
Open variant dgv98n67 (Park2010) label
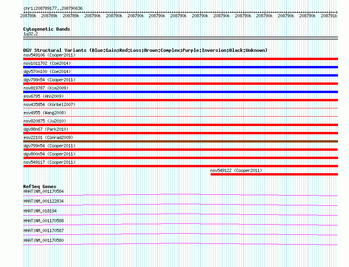pyautogui.click(x=46, y=129)
